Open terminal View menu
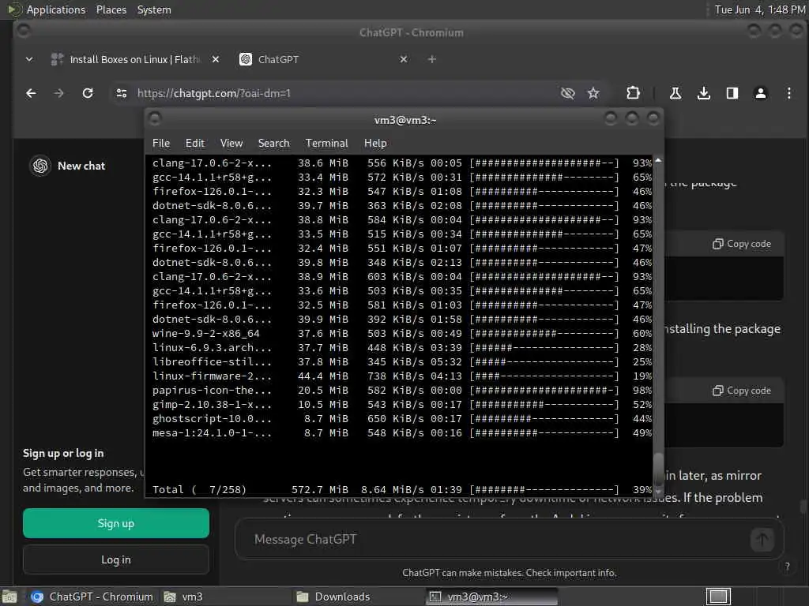 point(231,144)
